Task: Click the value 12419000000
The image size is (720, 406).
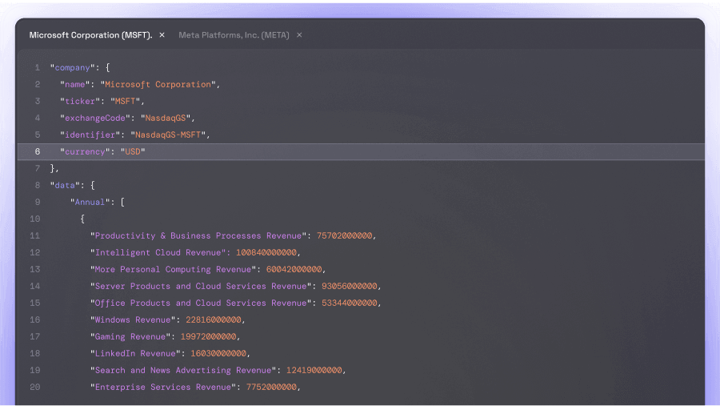Action: 314,370
